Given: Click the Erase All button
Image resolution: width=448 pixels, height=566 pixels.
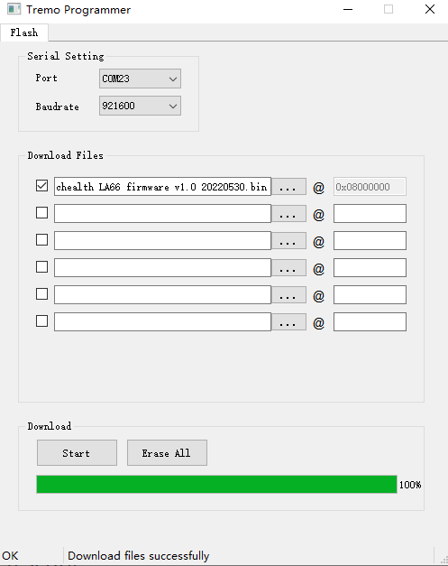Looking at the screenshot, I should (167, 452).
